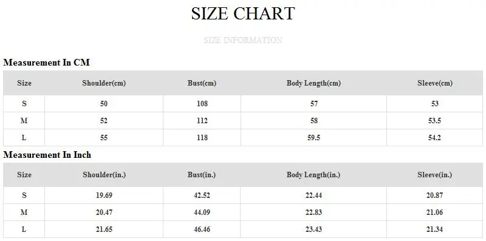Select the 19.69 shoulder inch value

[104, 195]
